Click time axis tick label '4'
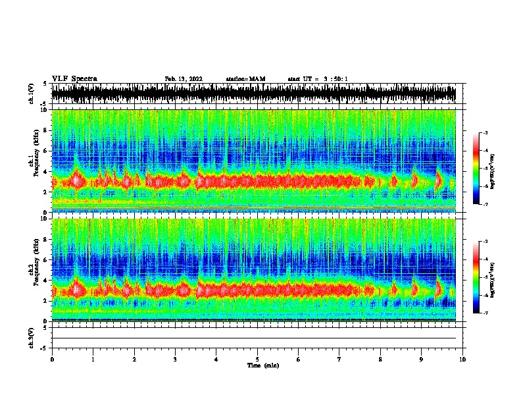Viewport: 521px width, 403px height. [x=216, y=360]
